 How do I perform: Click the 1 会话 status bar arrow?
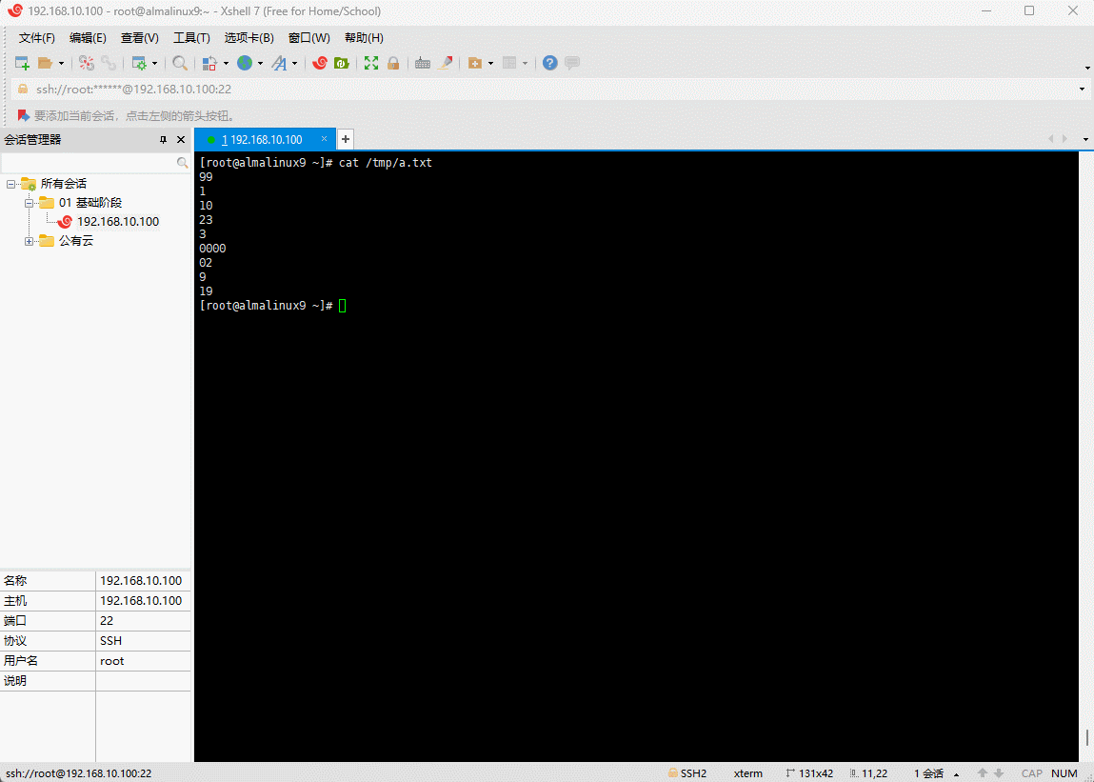[956, 773]
